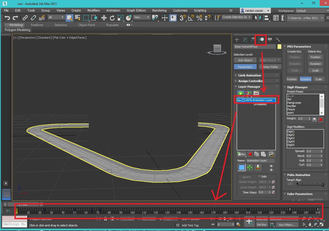Delete layer with red X in Layer Manager
The image size is (329, 231).
click(250, 154)
